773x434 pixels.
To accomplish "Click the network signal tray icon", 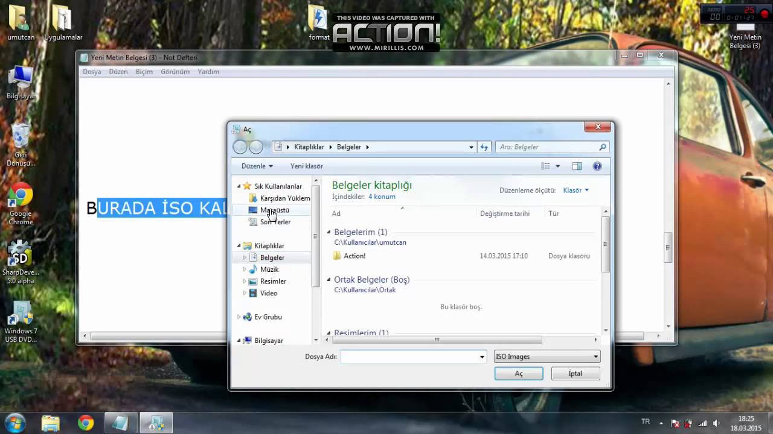I will coord(702,423).
